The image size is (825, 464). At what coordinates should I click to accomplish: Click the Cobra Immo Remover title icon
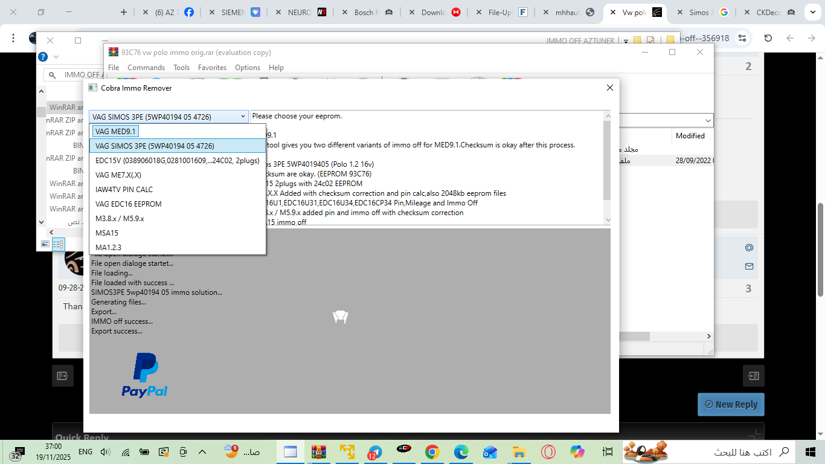[x=93, y=88]
